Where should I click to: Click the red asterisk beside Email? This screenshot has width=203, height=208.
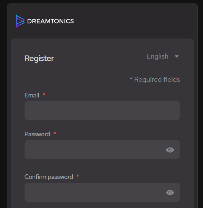coord(44,94)
